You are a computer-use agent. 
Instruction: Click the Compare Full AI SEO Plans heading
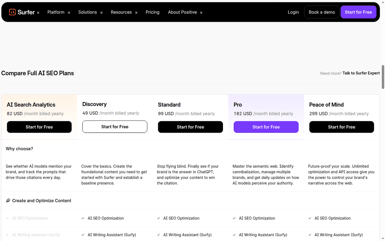[x=38, y=73]
